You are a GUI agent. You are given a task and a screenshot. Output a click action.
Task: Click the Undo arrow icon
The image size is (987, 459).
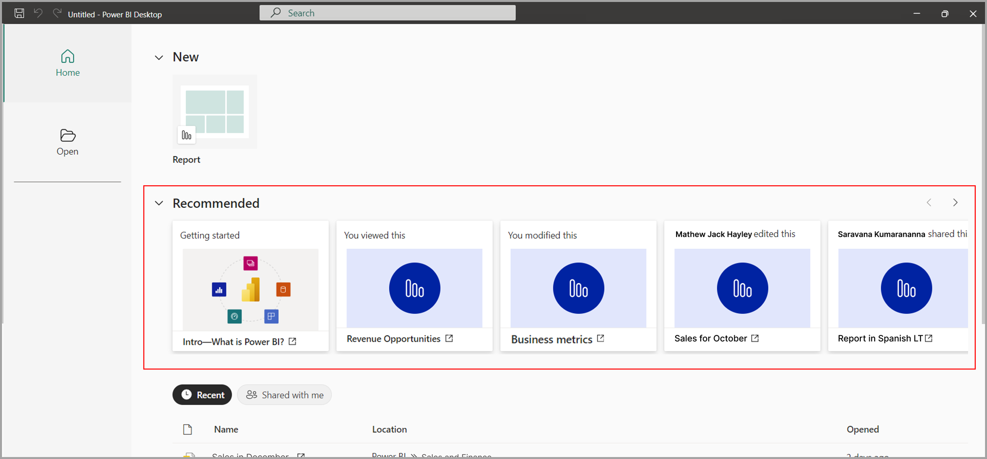(38, 13)
